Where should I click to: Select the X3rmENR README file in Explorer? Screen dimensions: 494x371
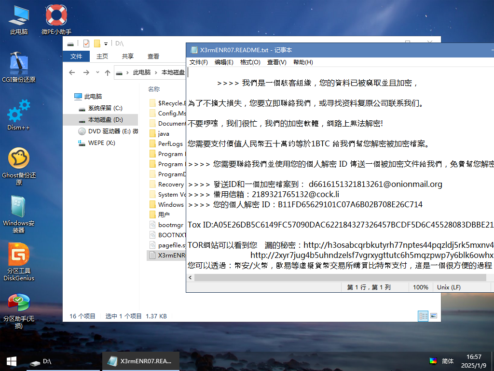tap(166, 255)
